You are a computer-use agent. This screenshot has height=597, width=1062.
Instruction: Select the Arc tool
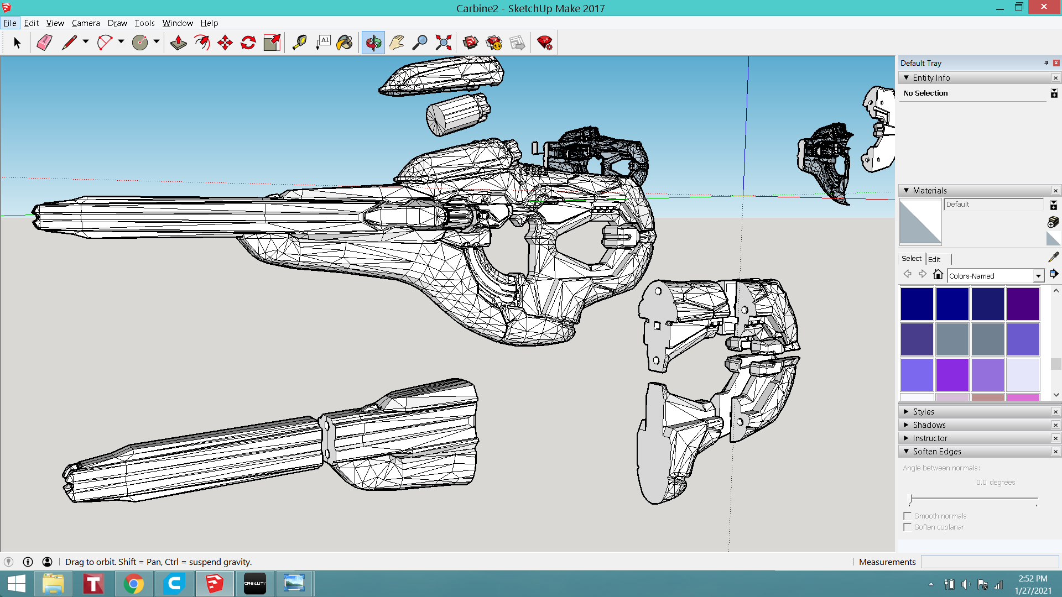105,43
